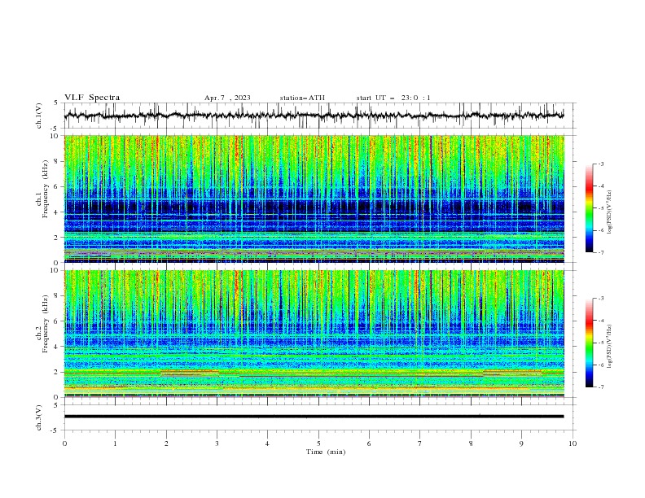
Task: Click the ch.1 voltage waveform trace
Action: (314, 116)
